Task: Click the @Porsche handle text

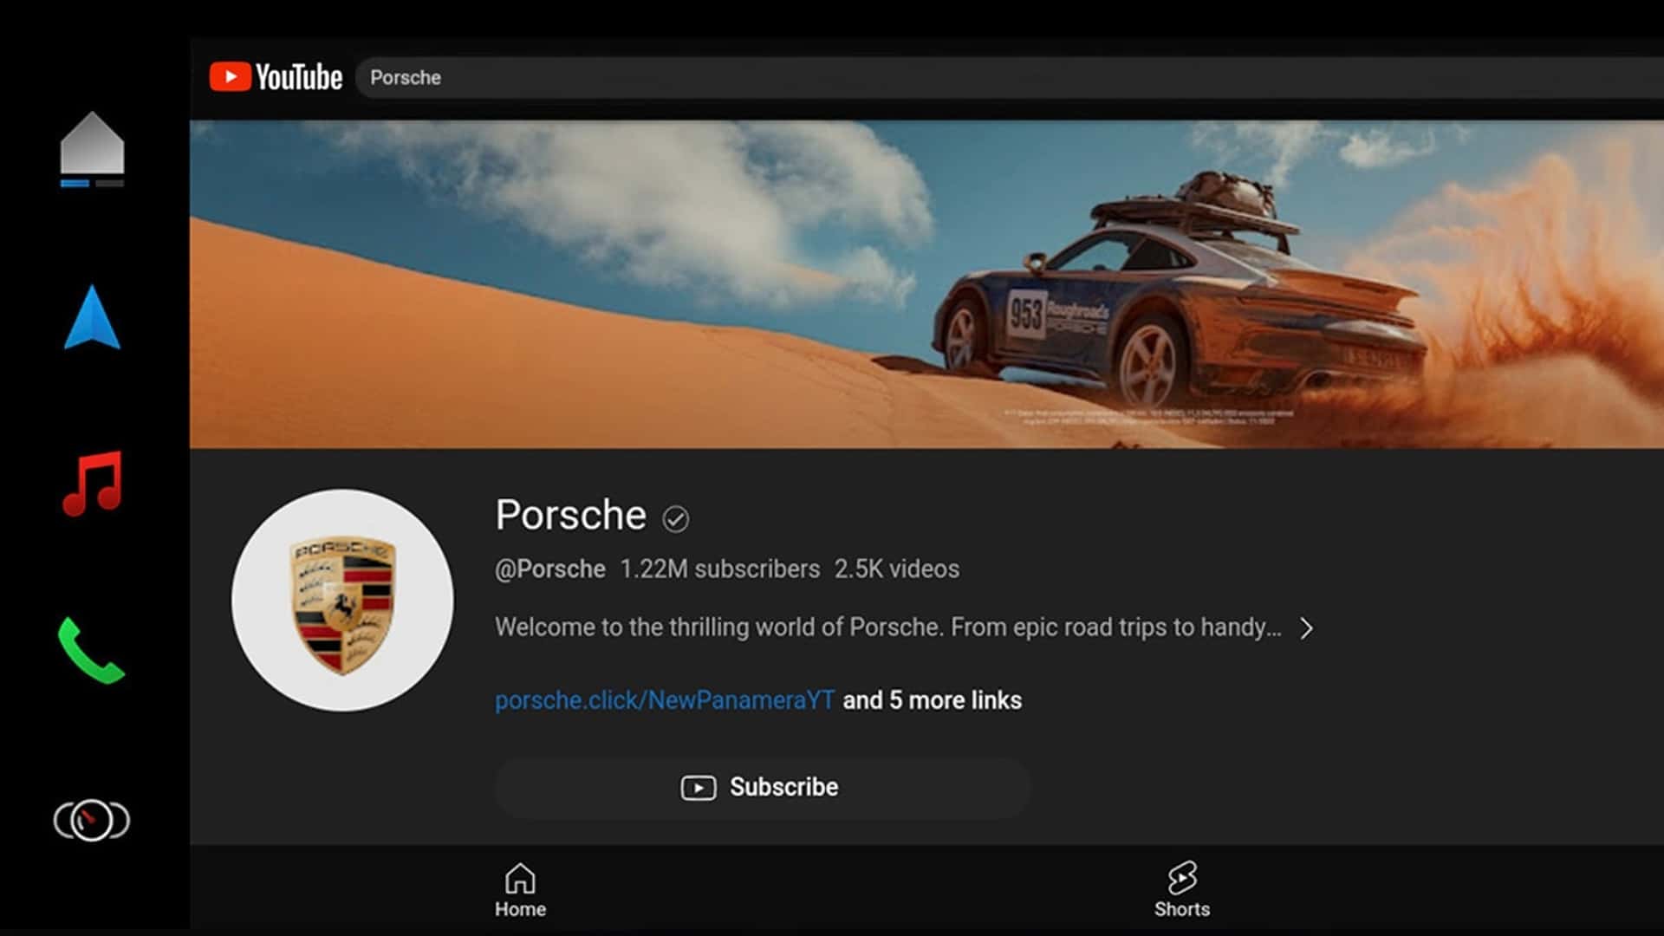Action: pos(550,569)
